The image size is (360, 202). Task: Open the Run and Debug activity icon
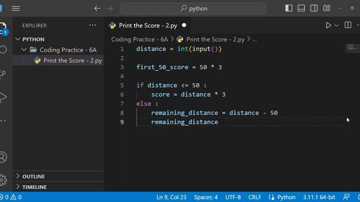3,97
